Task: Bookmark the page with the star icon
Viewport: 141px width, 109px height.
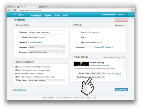Action: pyautogui.click(x=129, y=10)
